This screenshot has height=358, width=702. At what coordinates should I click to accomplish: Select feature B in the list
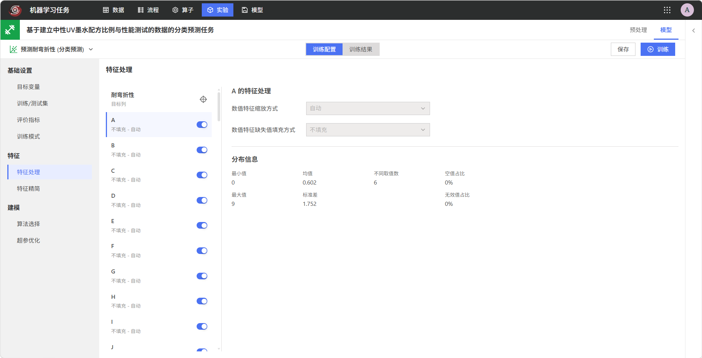coord(159,150)
